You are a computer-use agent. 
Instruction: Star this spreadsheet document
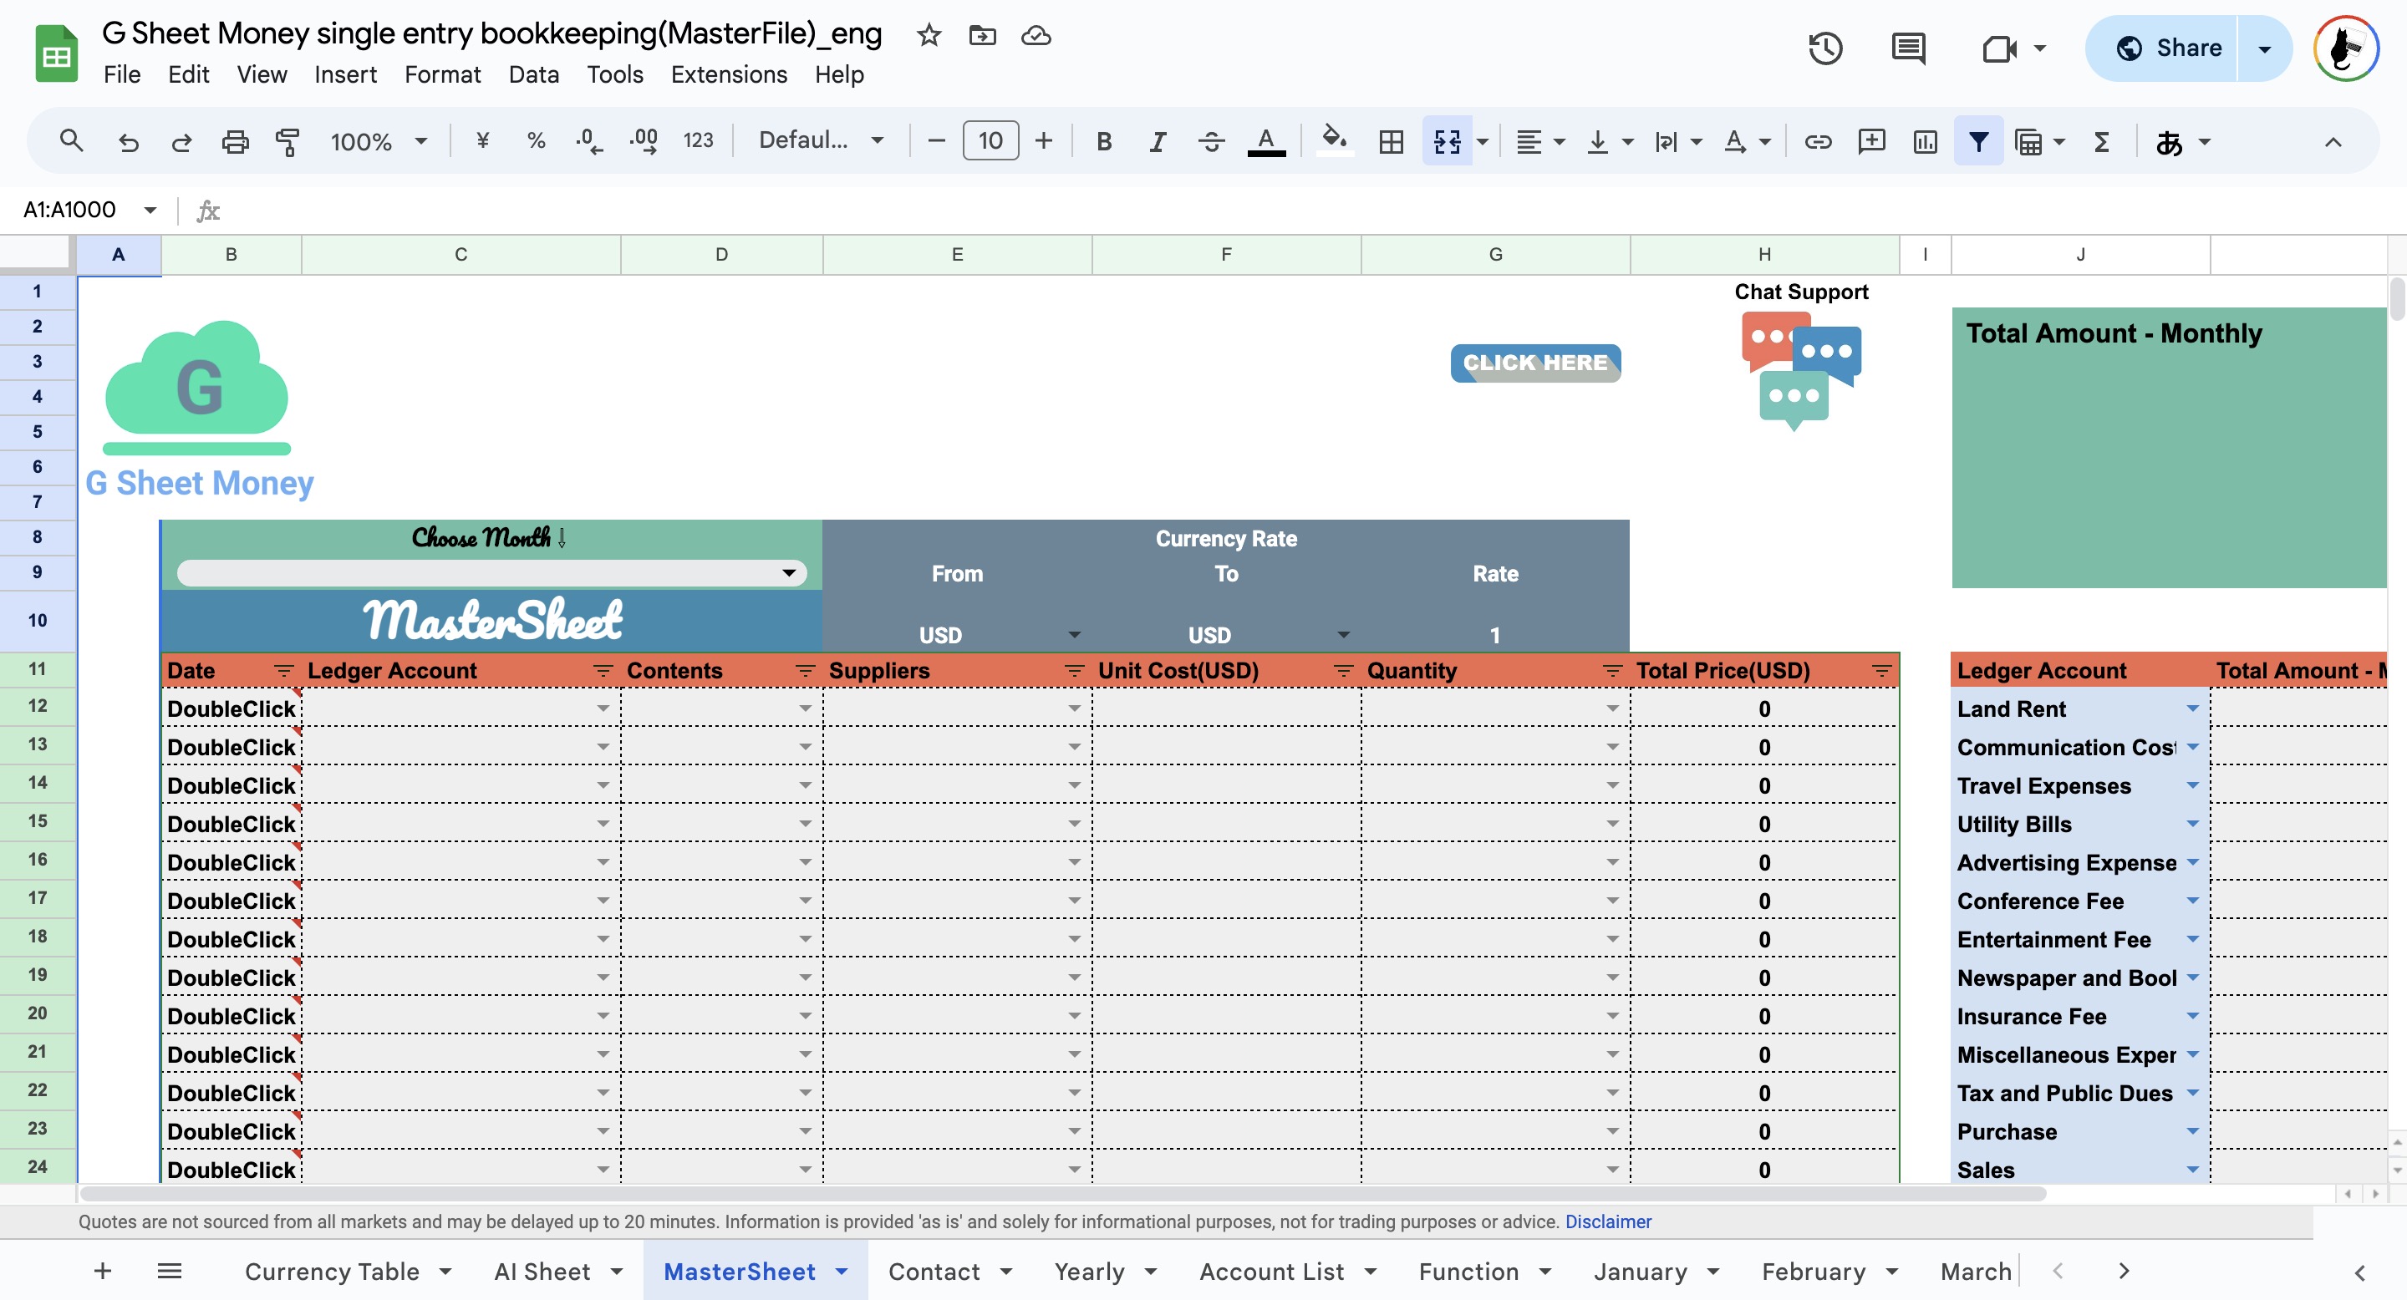[928, 35]
